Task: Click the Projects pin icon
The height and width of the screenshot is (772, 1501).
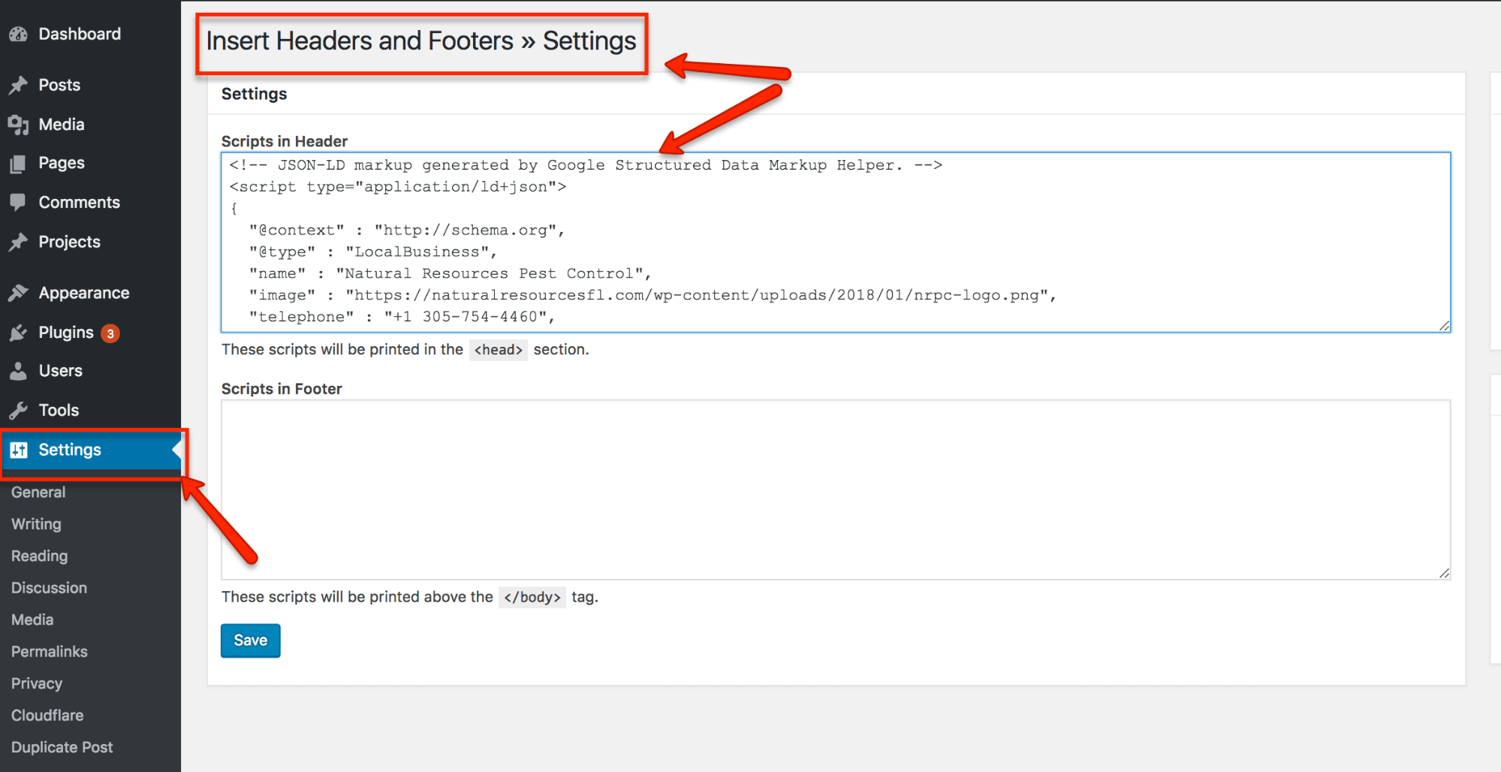Action: (19, 243)
